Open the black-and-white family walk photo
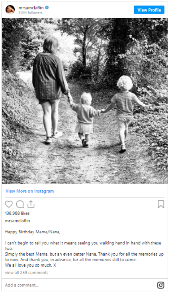170x293 pixels. coord(85,101)
